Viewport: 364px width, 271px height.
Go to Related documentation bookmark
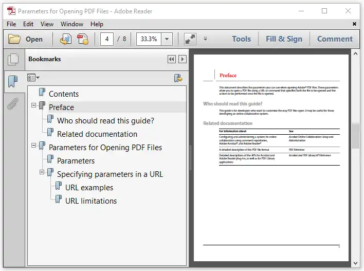point(97,134)
